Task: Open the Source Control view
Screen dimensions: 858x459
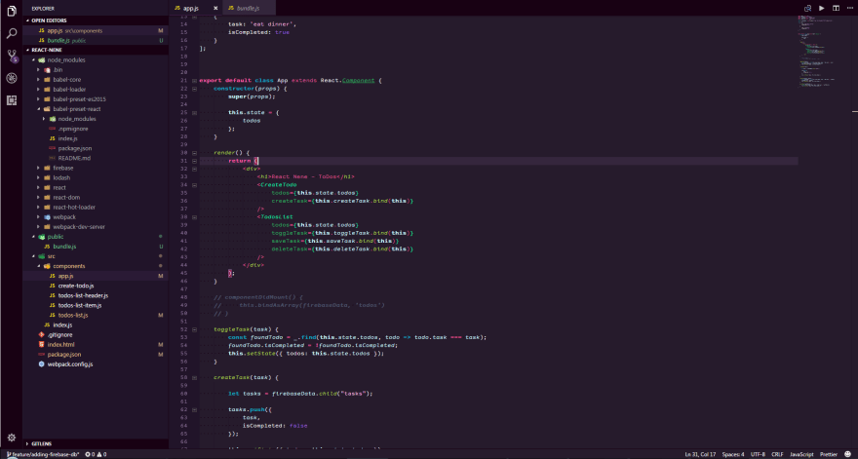Action: pyautogui.click(x=12, y=56)
